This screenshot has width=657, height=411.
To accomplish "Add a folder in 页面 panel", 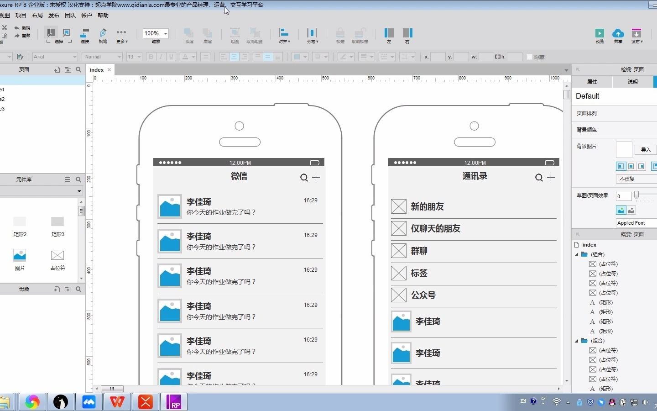I will point(68,70).
